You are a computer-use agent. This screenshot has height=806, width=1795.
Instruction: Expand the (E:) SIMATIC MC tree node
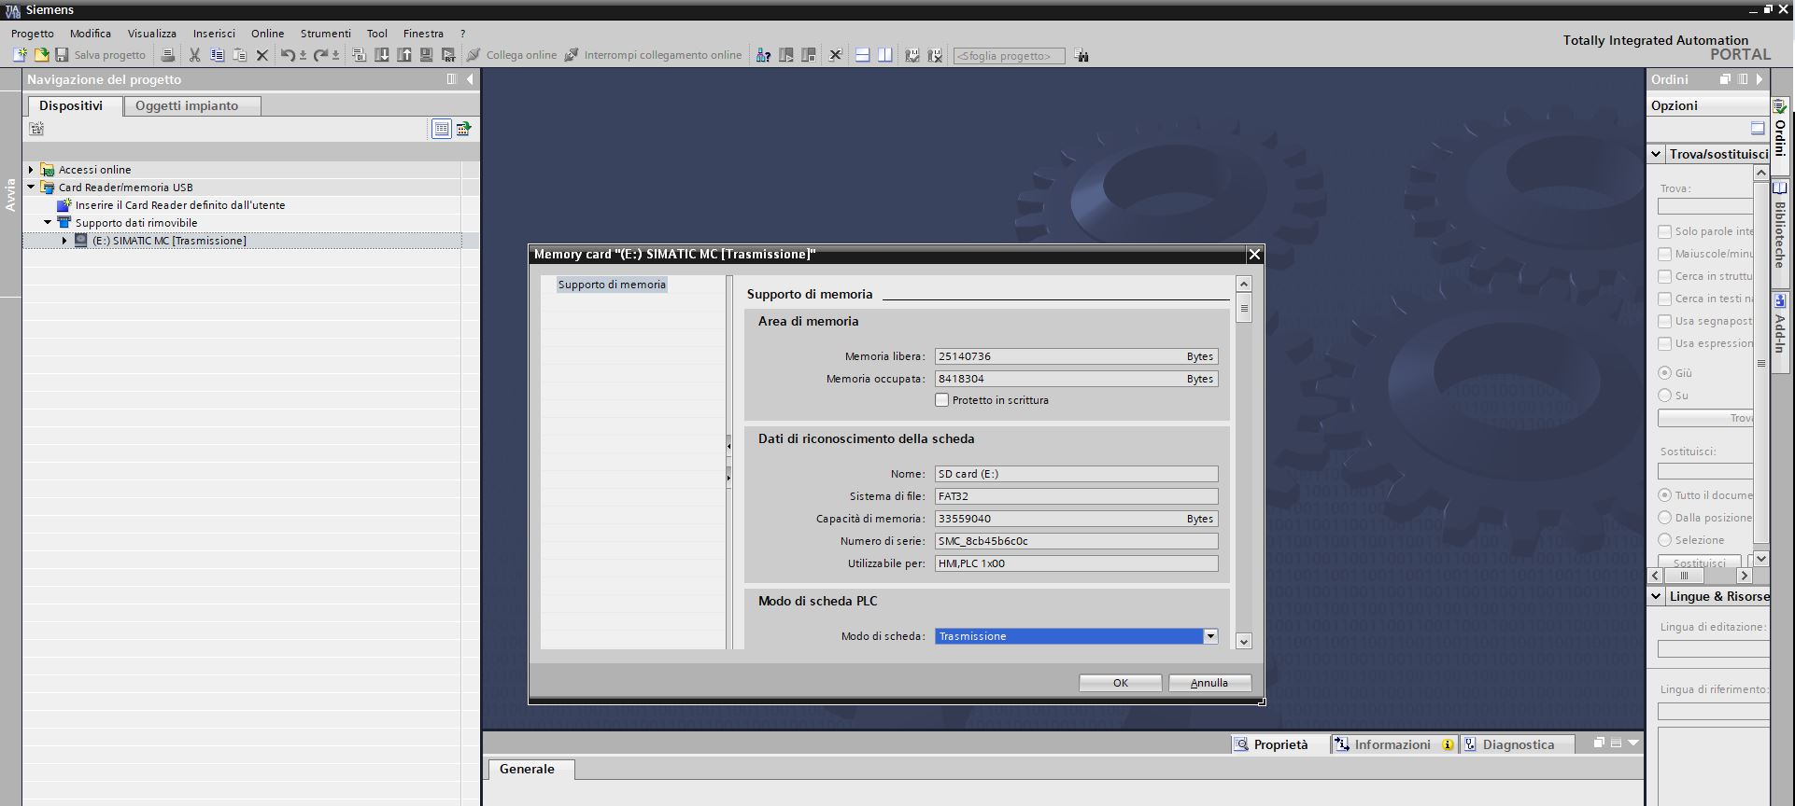point(64,241)
